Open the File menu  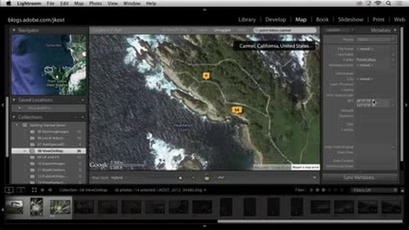pyautogui.click(x=50, y=3)
